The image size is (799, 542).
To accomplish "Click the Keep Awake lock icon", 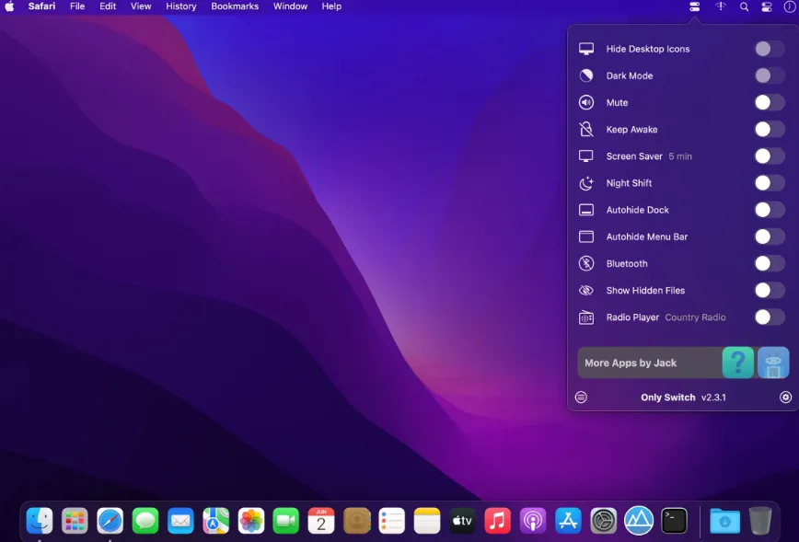I will click(x=586, y=130).
